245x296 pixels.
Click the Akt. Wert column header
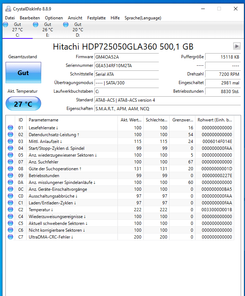(131, 120)
